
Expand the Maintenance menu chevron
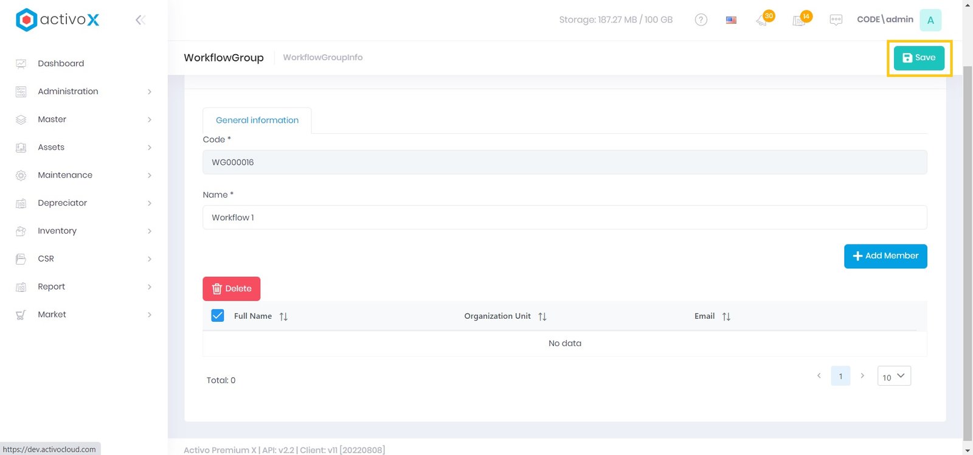pos(150,175)
